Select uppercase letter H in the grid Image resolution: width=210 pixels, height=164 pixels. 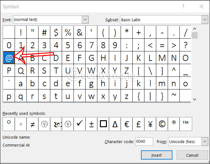click(103, 58)
